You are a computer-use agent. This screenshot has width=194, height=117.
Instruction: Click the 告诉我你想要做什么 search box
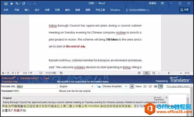[x=139, y=10]
